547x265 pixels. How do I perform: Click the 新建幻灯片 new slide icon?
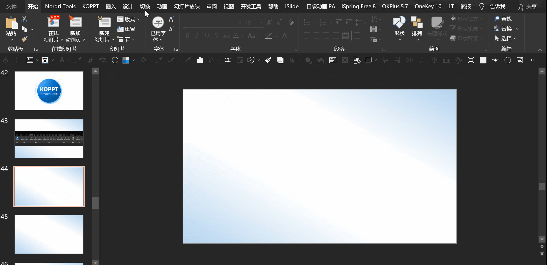[104, 23]
